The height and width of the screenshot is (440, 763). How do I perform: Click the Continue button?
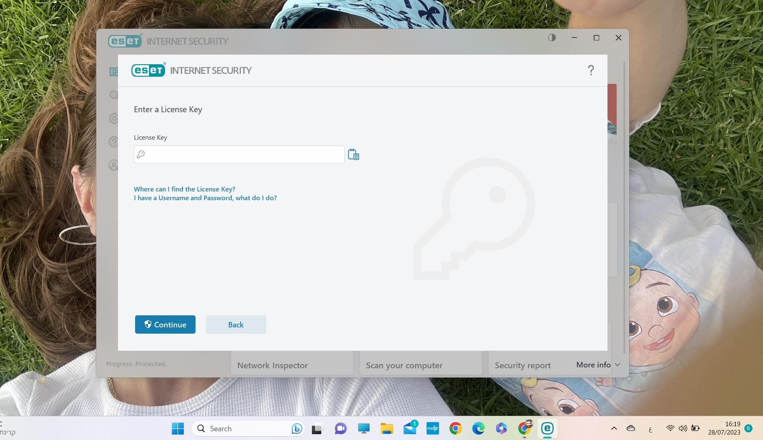[x=165, y=324]
